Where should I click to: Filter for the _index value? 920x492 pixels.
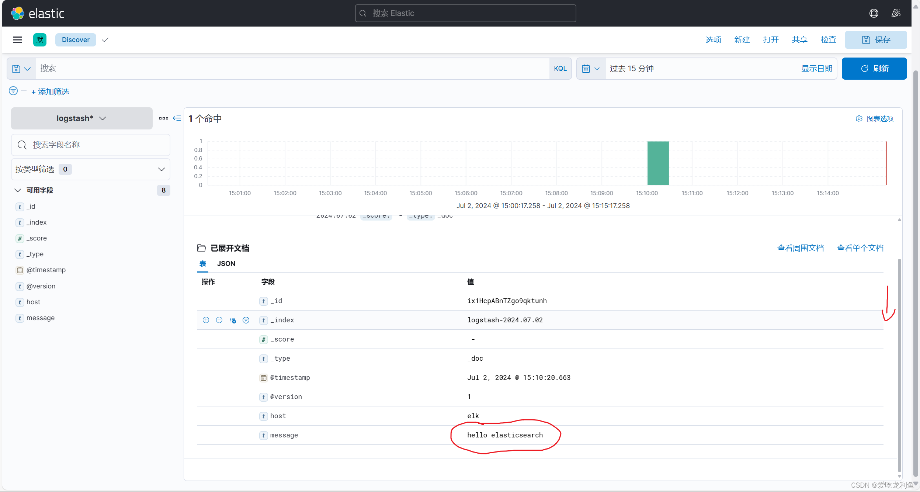206,320
